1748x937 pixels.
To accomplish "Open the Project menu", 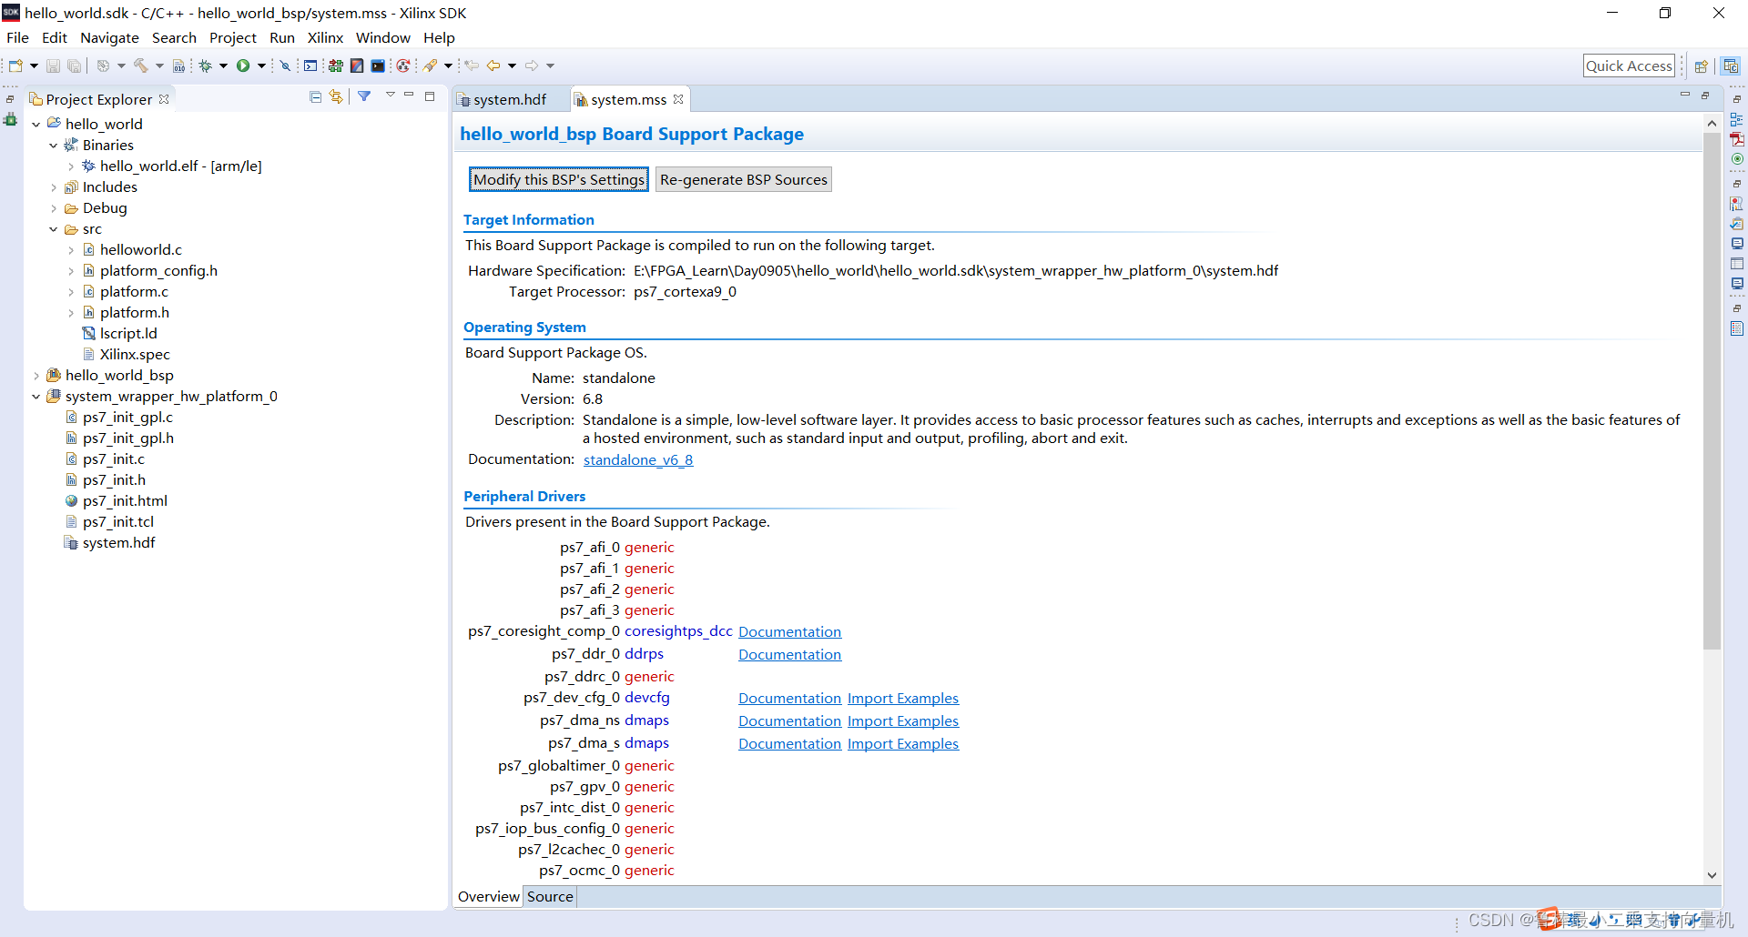I will click(233, 37).
